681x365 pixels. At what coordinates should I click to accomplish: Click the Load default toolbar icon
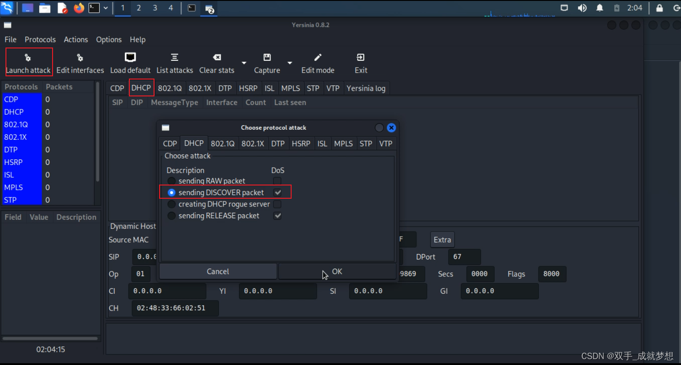tap(130, 57)
